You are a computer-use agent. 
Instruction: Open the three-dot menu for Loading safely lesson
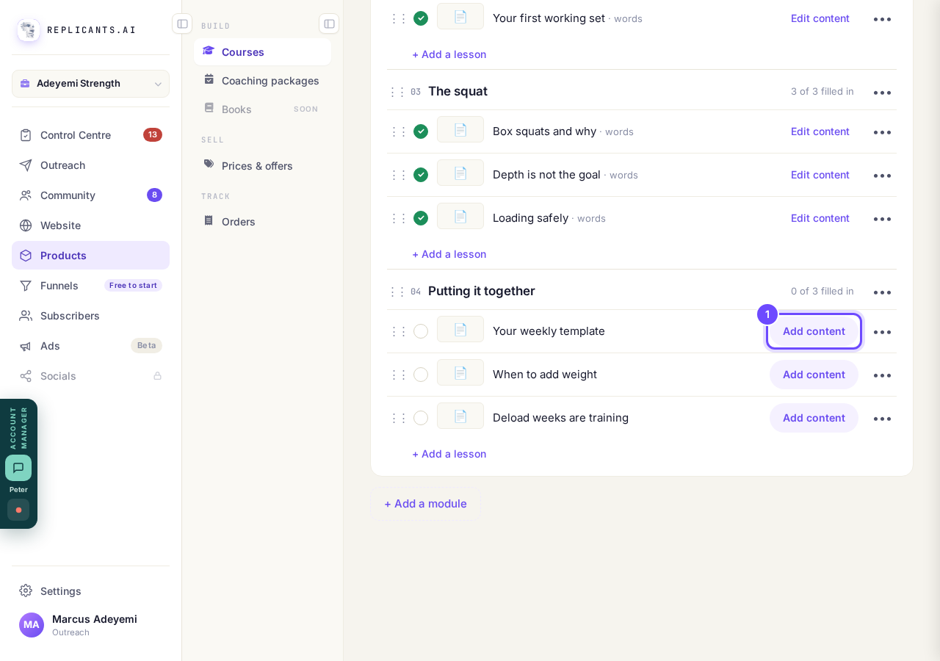pos(882,219)
